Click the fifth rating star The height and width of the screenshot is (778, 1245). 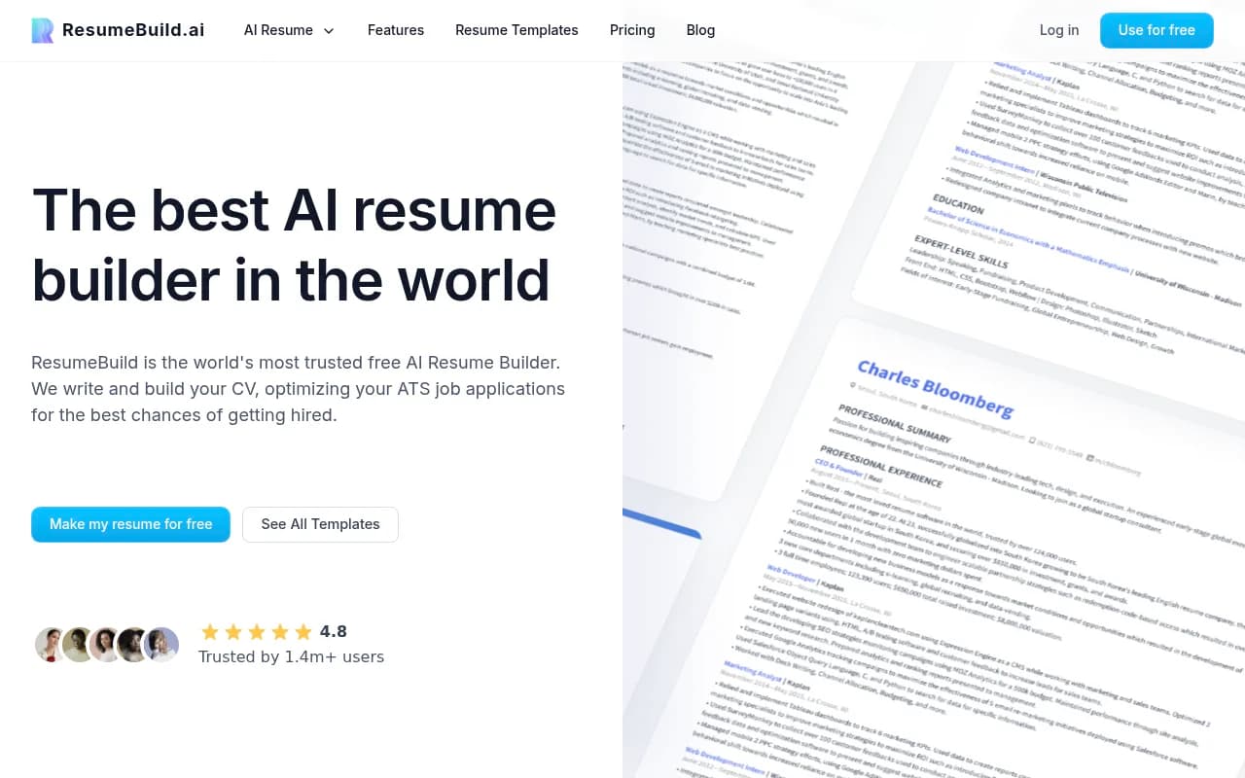click(x=303, y=632)
